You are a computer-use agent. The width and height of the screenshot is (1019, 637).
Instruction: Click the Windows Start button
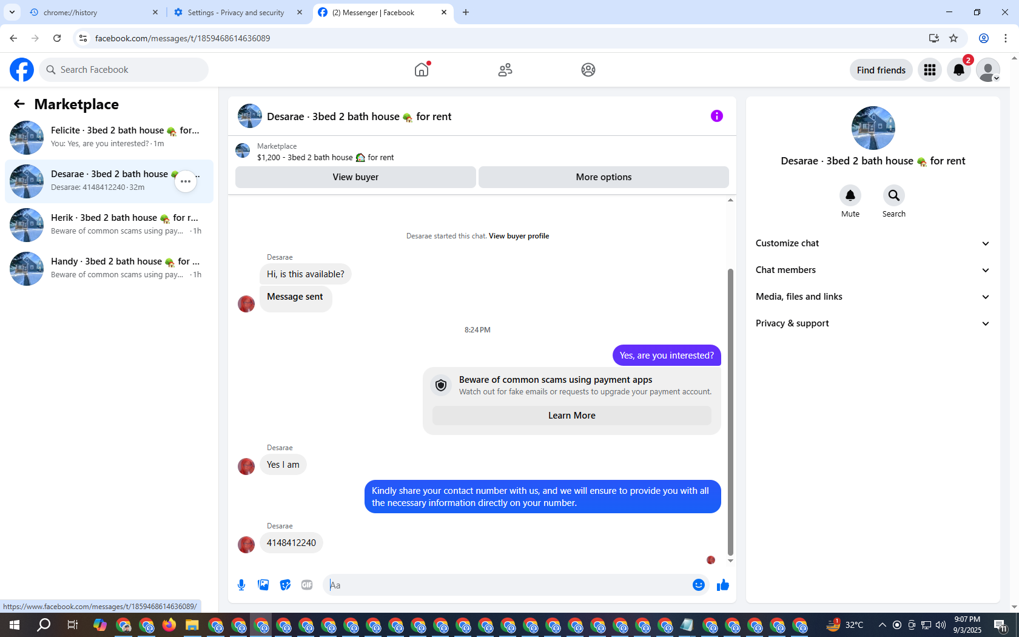[15, 625]
